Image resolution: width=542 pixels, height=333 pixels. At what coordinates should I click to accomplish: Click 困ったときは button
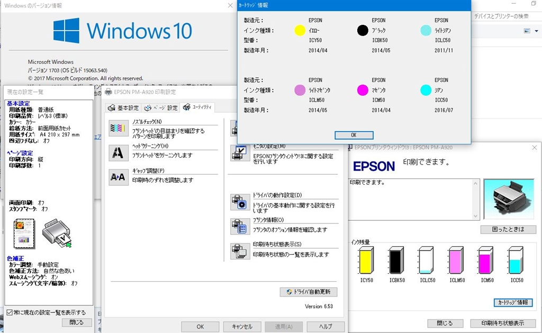508,229
